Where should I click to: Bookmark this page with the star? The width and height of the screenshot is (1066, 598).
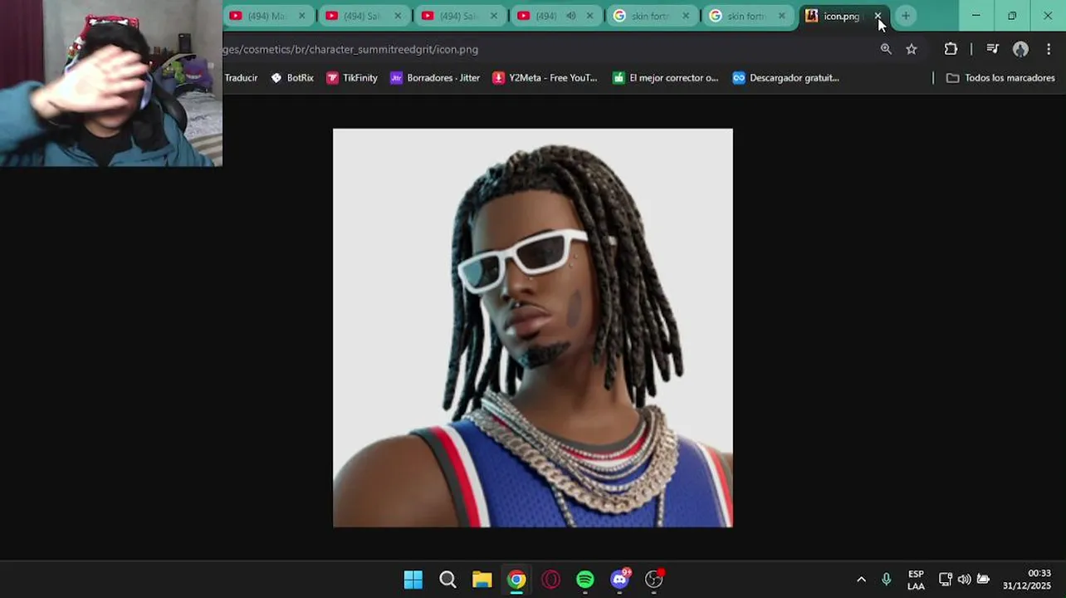coord(912,49)
